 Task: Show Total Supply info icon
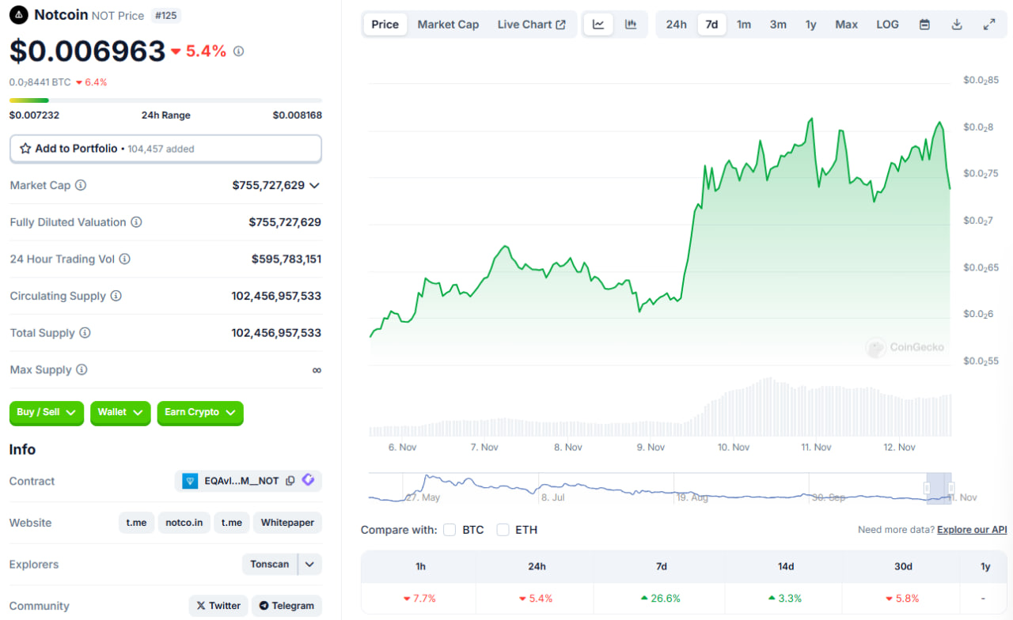(x=85, y=333)
